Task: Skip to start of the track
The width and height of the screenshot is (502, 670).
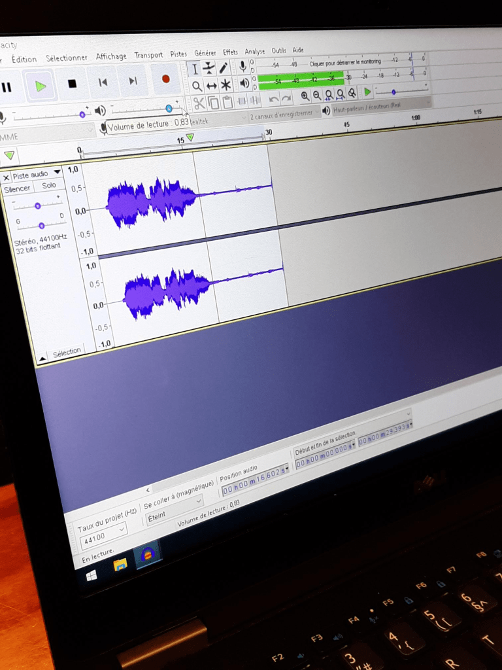Action: (x=103, y=82)
